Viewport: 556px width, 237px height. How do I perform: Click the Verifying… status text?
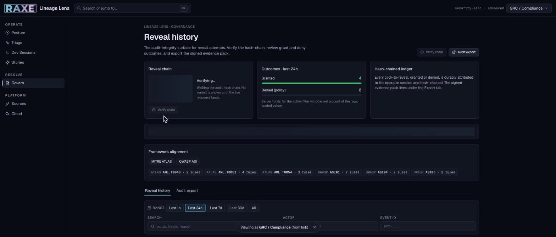click(x=206, y=81)
